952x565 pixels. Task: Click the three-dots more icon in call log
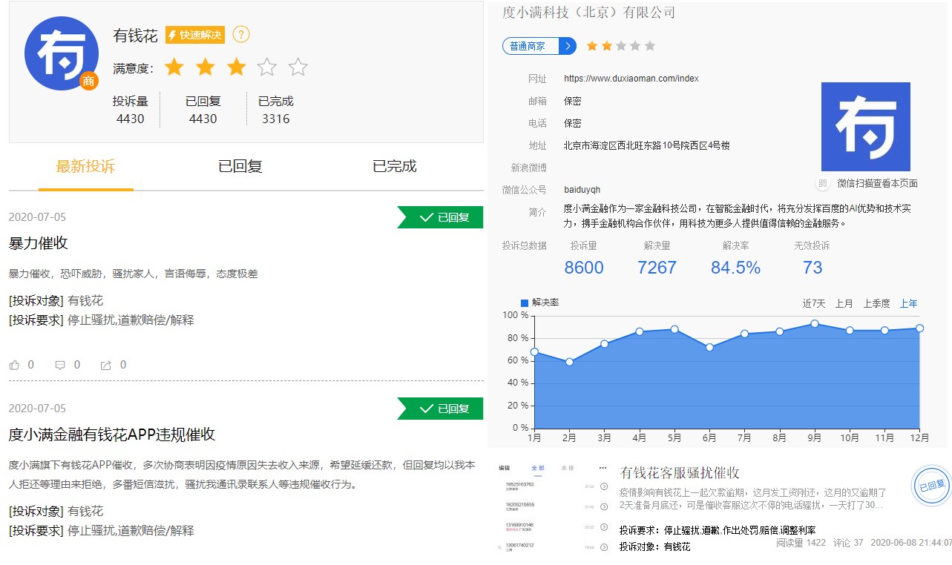point(603,469)
